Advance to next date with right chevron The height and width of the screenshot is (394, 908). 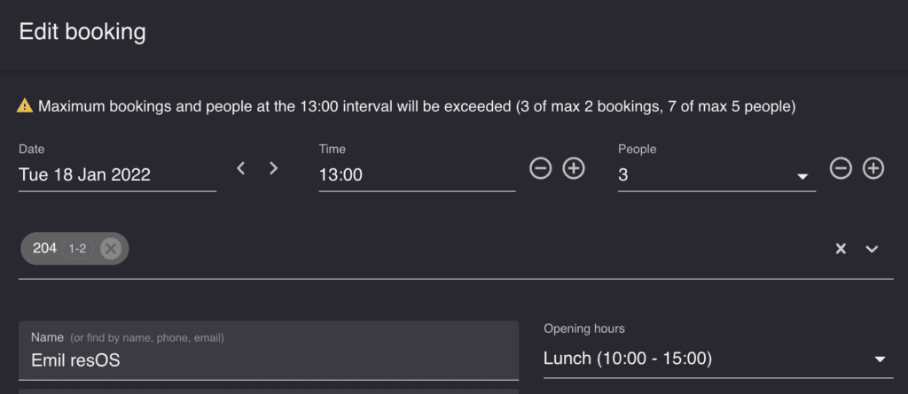(x=274, y=168)
